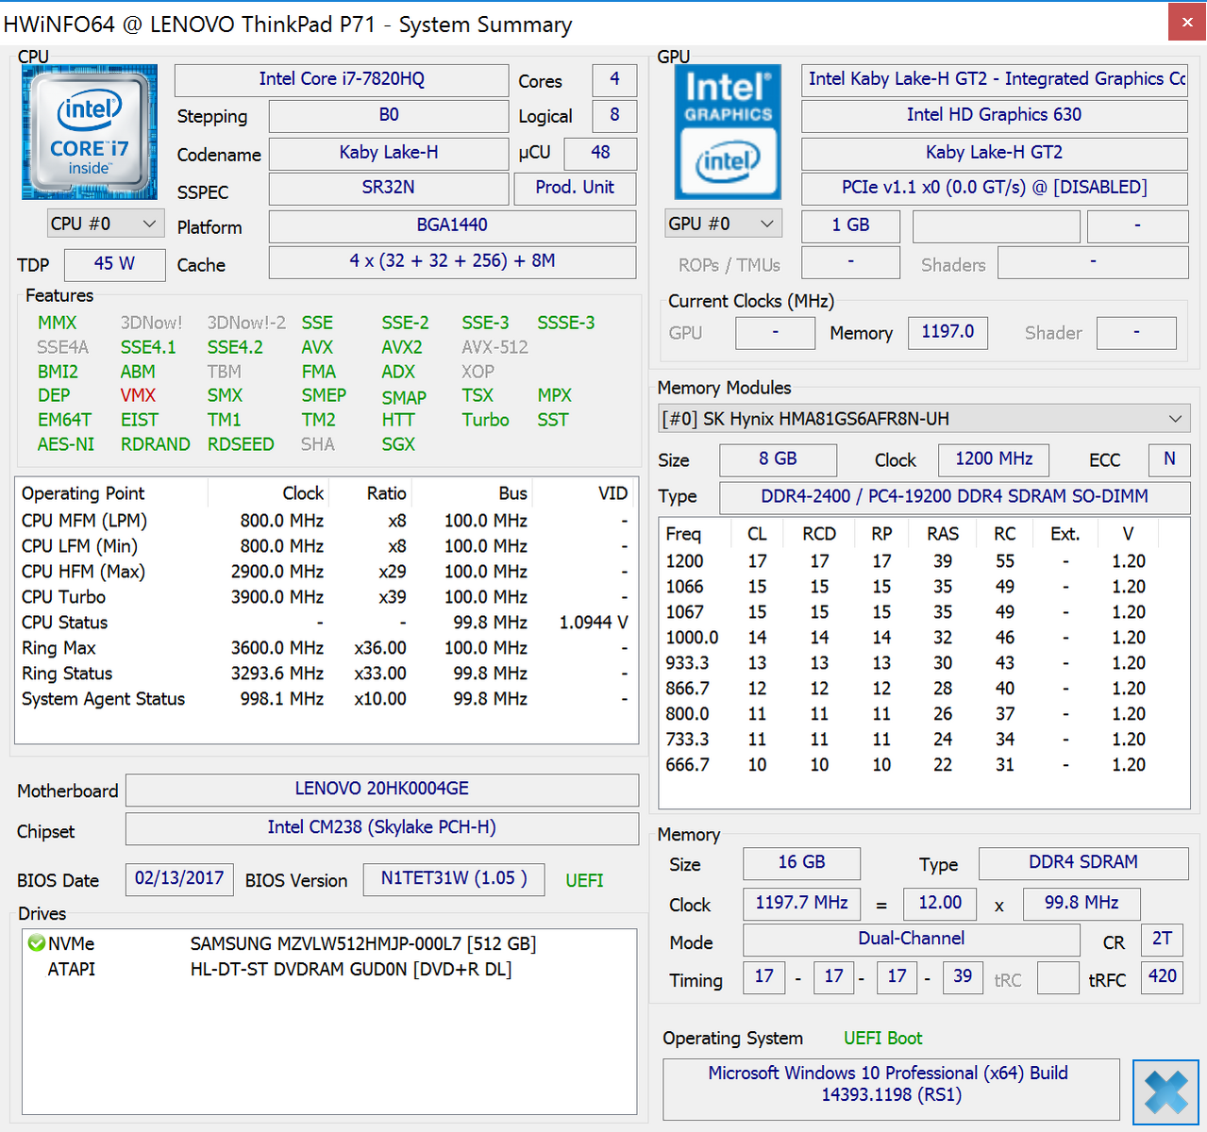
Task: Click the tRFC 420 timing field
Action: point(1162,977)
